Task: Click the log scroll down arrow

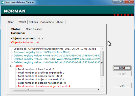Action: pos(102,86)
